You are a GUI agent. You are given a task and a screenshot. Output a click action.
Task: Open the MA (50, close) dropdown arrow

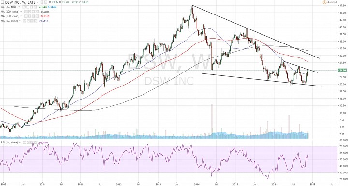point(19,21)
